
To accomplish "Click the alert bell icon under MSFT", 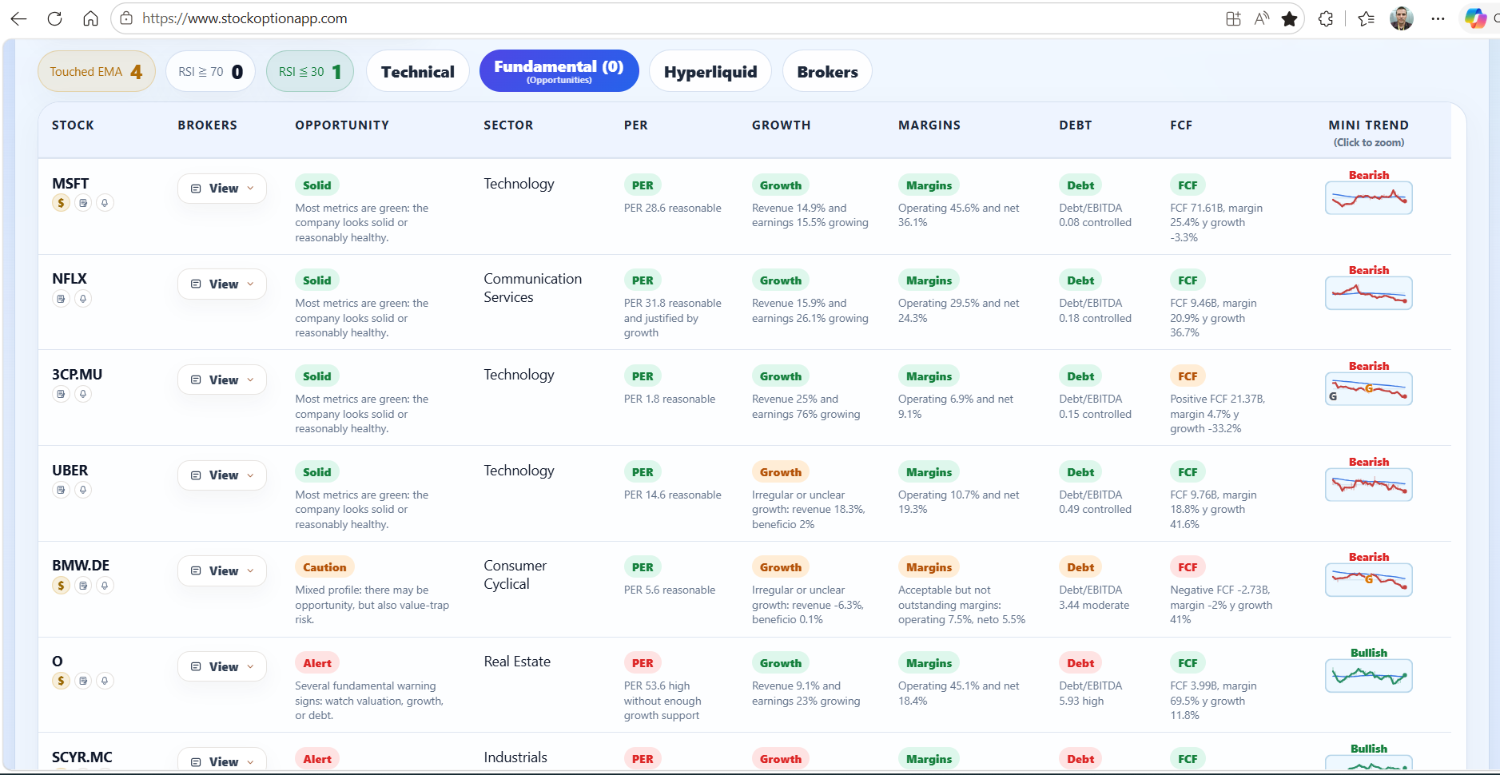I will click(105, 203).
